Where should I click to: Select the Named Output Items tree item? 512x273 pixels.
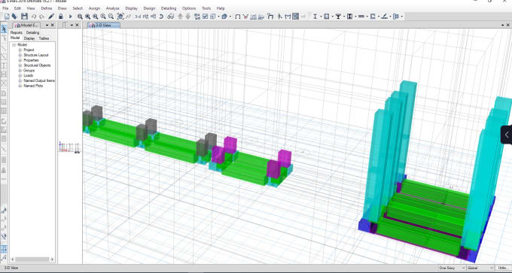point(39,80)
